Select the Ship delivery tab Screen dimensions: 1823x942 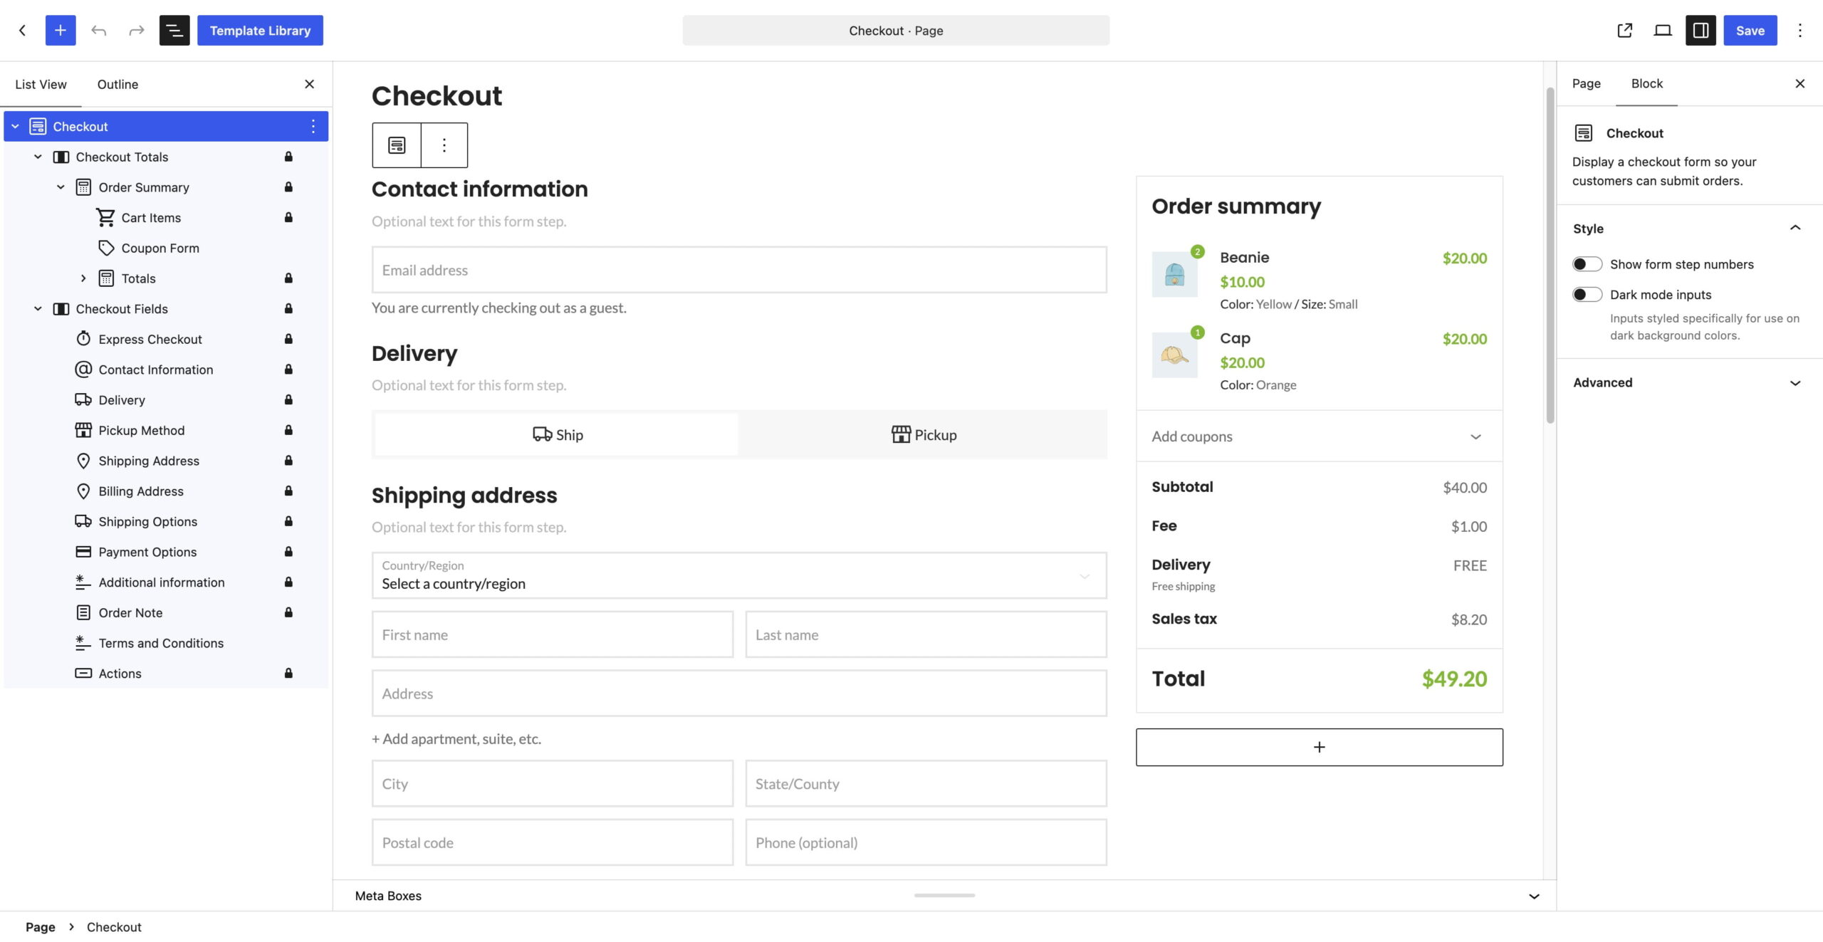click(x=558, y=434)
